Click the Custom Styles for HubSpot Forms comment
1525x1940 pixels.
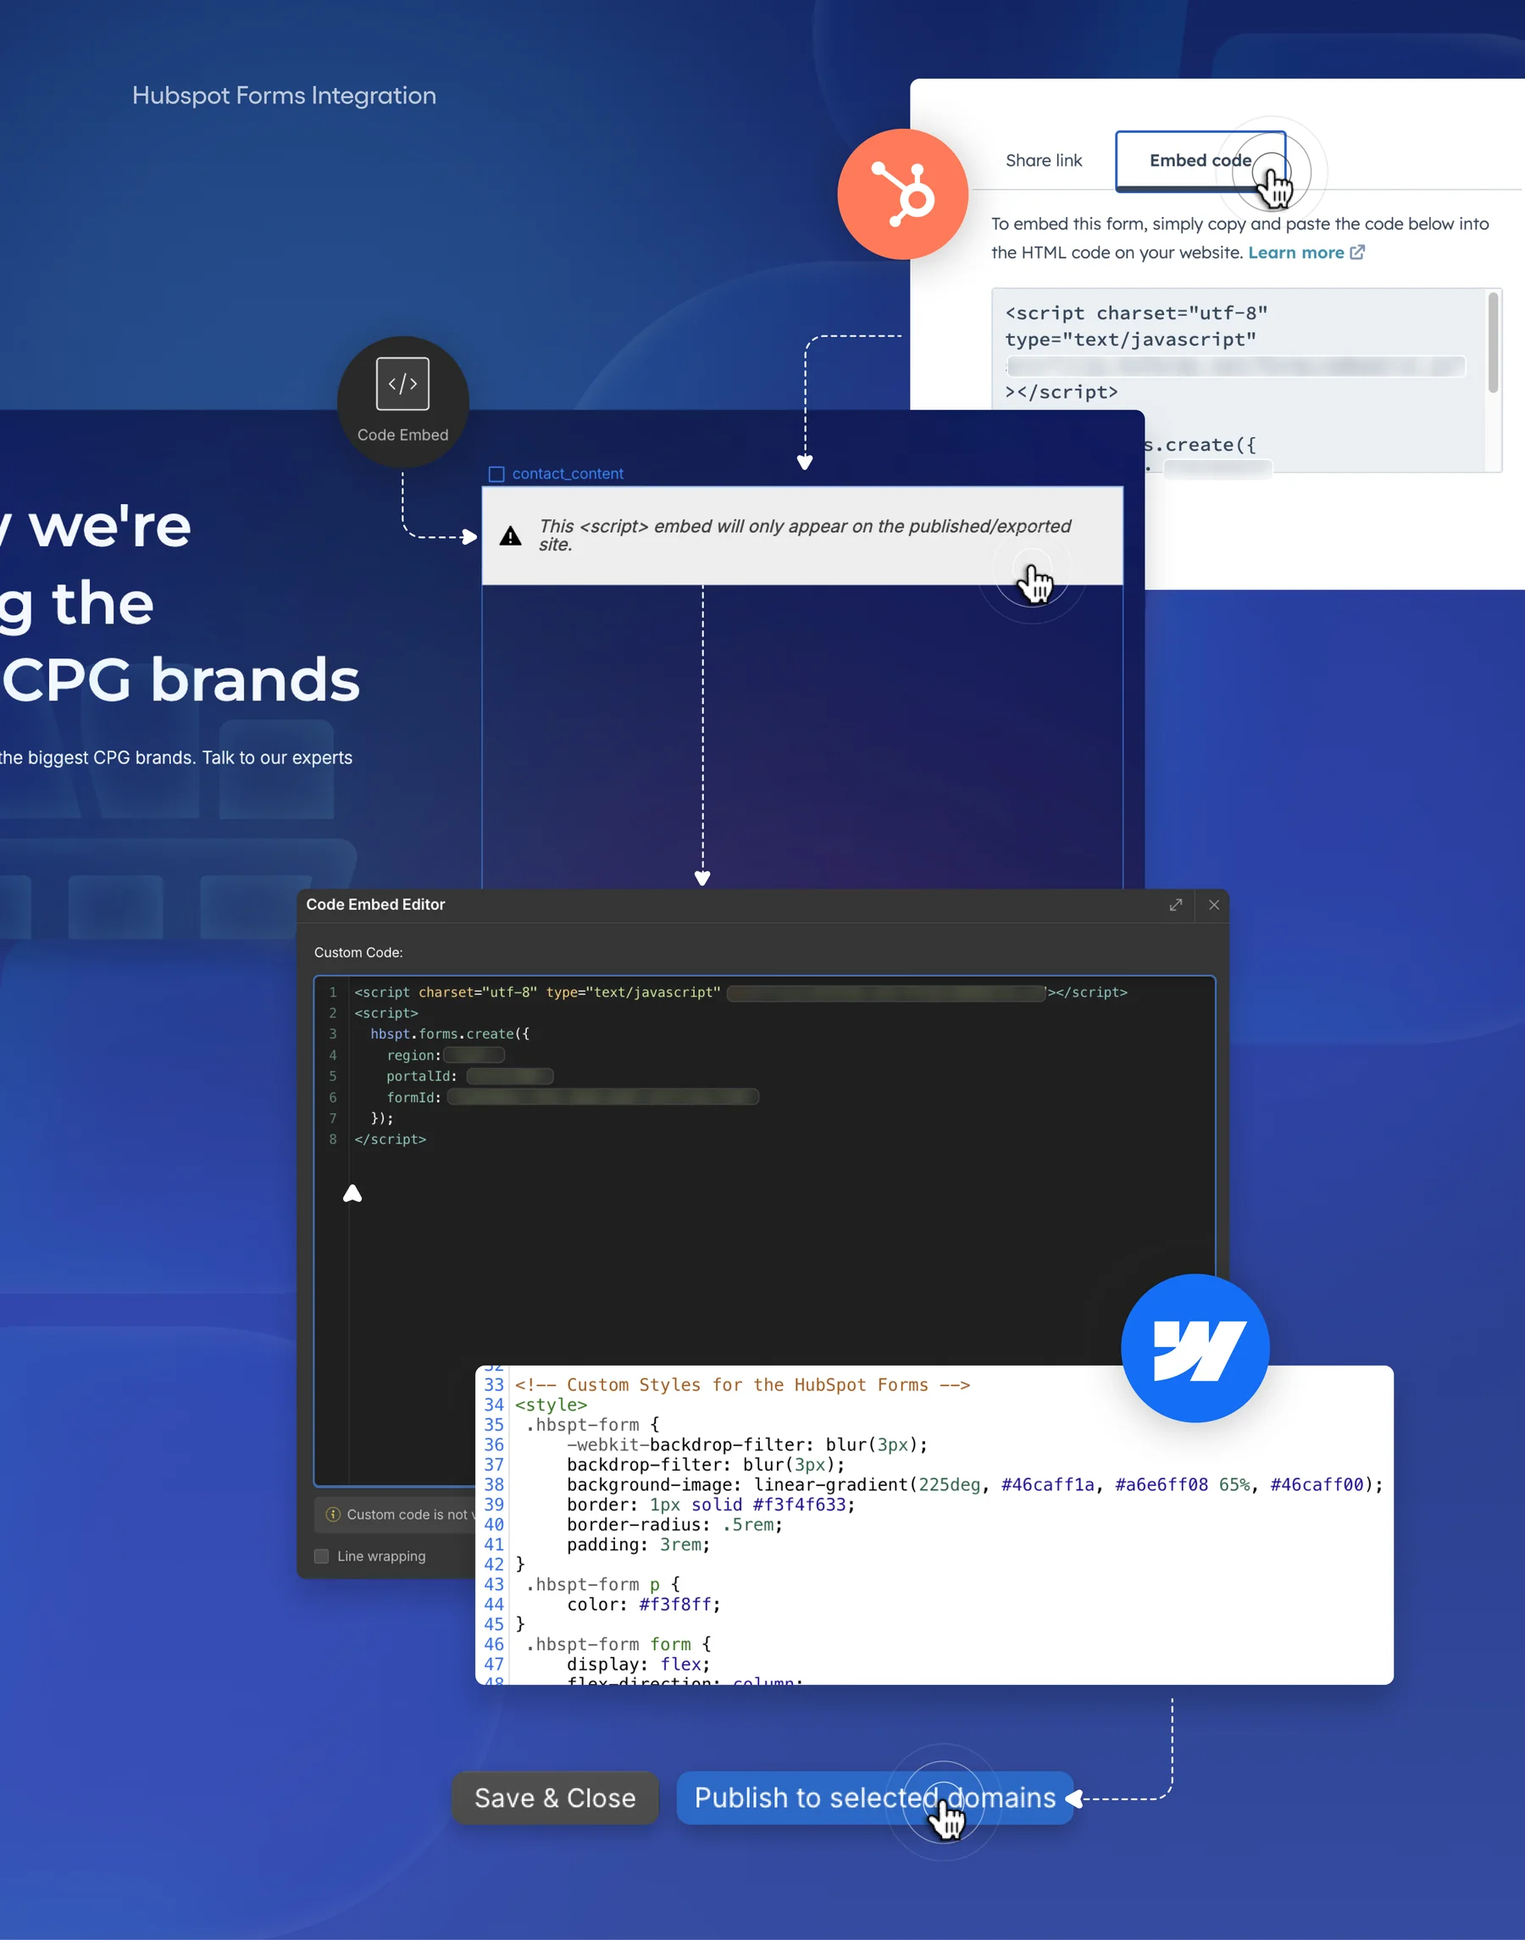pyautogui.click(x=742, y=1385)
